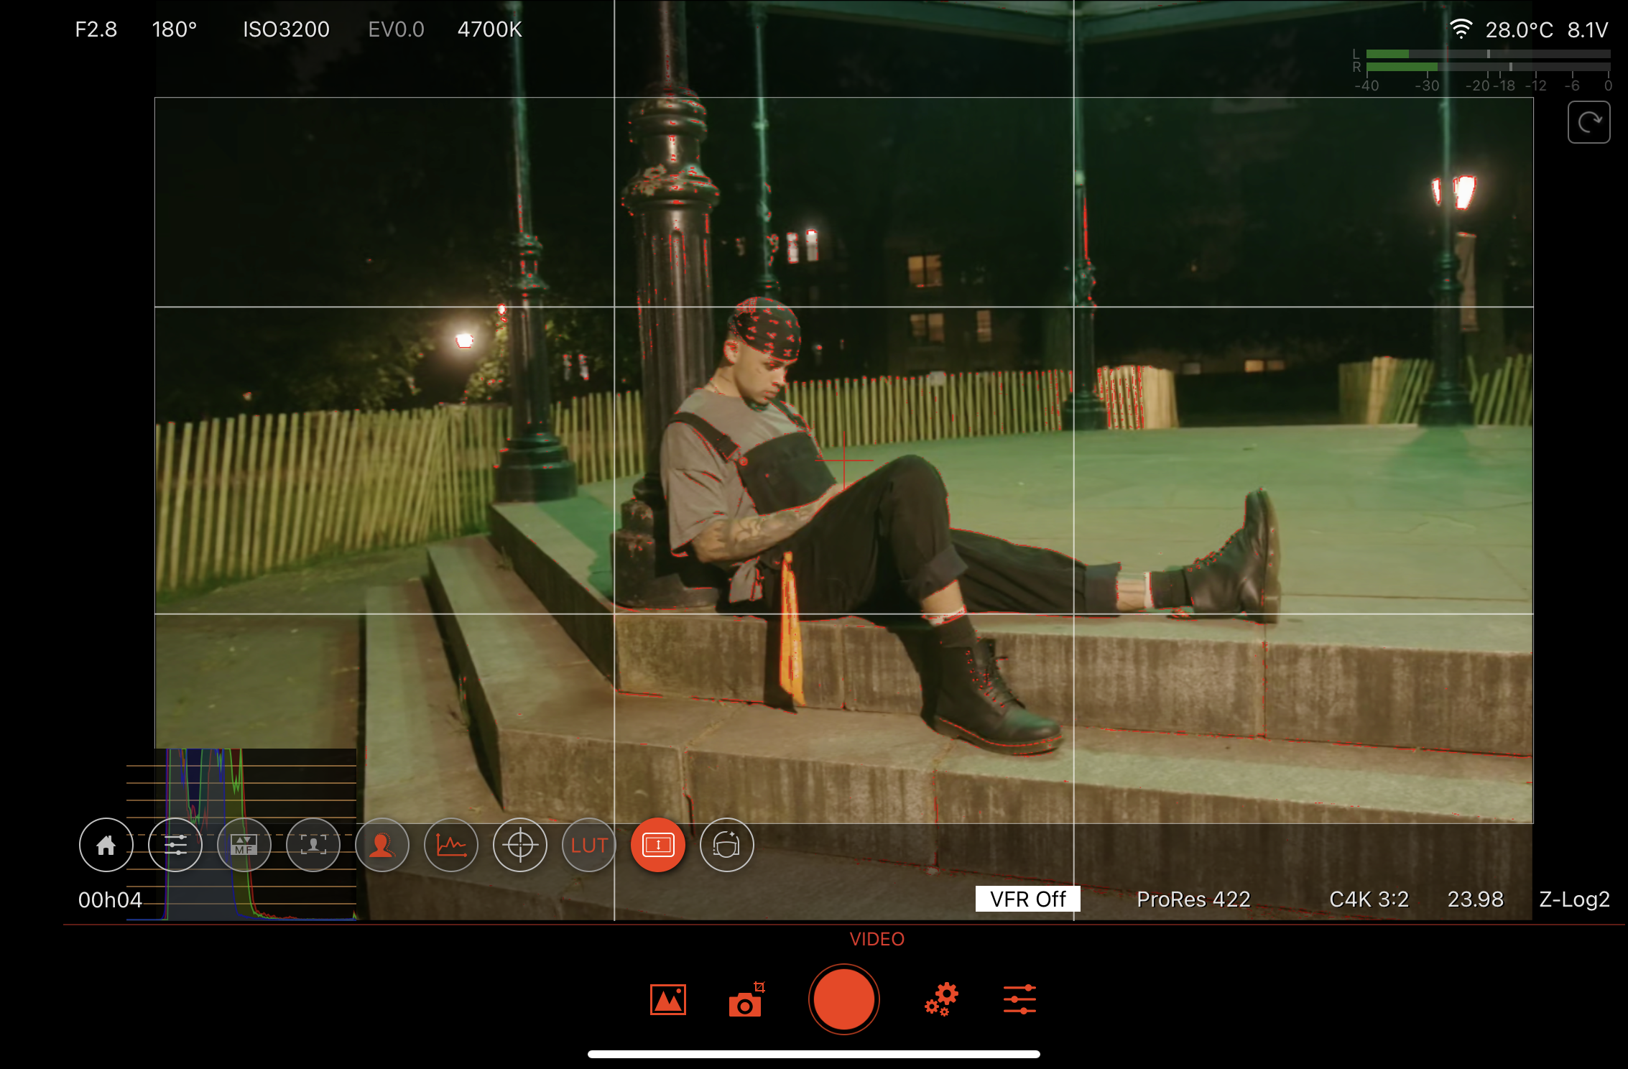Viewport: 1628px width, 1069px height.
Task: Enable the subject tracking icon
Action: click(x=381, y=846)
